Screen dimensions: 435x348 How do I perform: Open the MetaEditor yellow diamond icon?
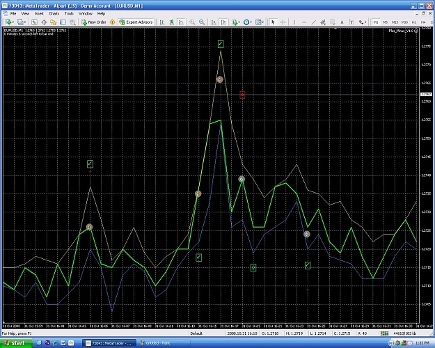coord(112,22)
